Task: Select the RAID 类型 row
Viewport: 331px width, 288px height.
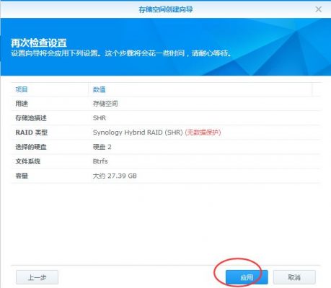Action: [x=166, y=132]
